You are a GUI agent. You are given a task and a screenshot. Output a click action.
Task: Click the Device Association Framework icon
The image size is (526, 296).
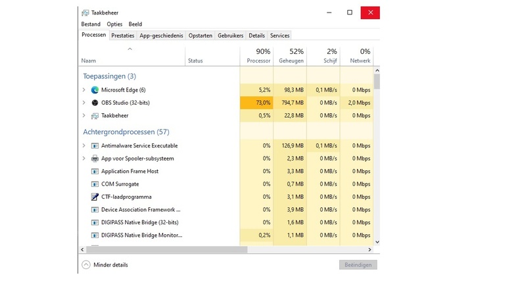(x=95, y=210)
